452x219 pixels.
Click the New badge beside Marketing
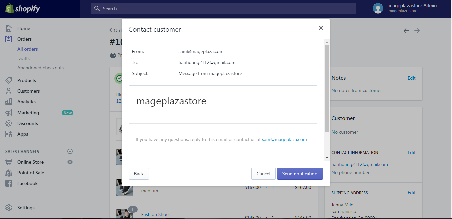(67, 113)
